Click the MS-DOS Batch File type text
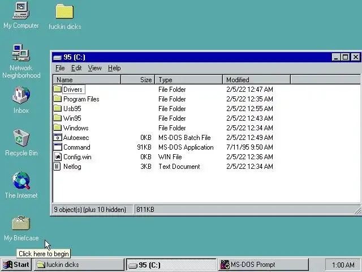 point(184,138)
